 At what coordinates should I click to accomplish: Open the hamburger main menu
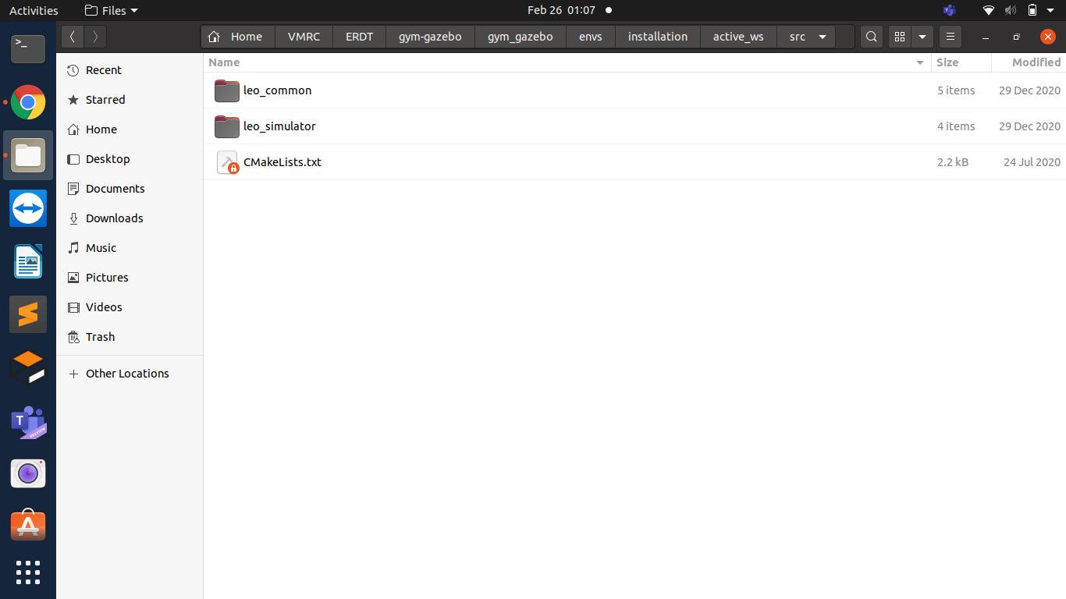click(950, 37)
